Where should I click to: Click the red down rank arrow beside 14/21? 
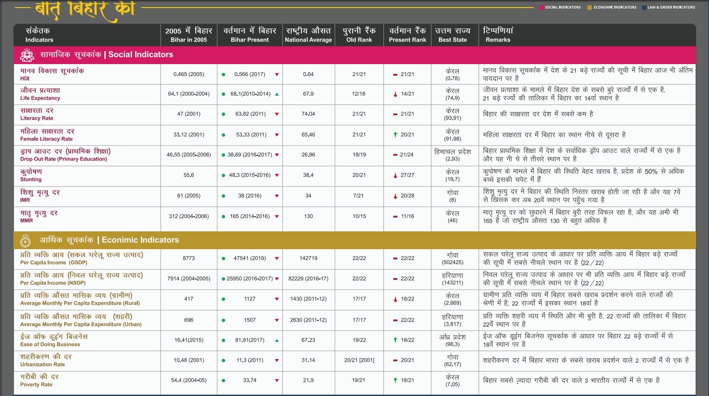395,94
